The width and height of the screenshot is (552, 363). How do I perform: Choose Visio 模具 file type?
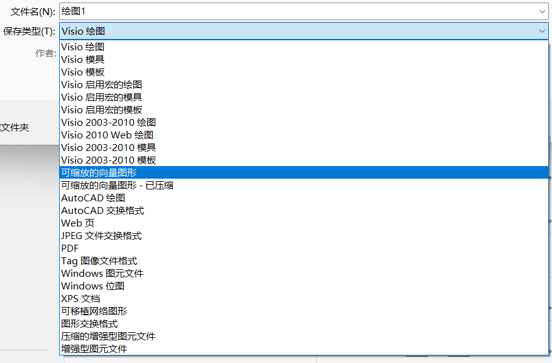click(304, 60)
